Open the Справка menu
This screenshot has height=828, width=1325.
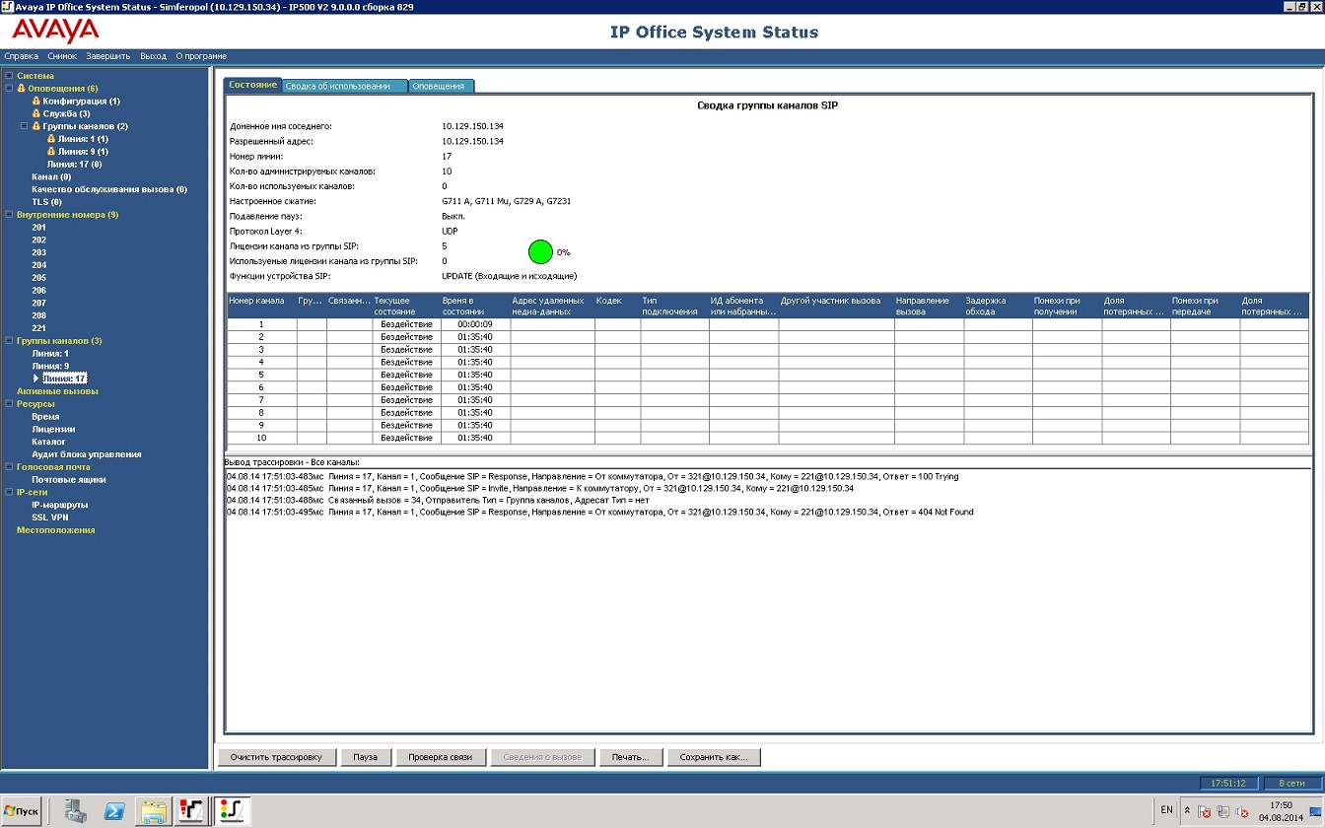pos(22,56)
